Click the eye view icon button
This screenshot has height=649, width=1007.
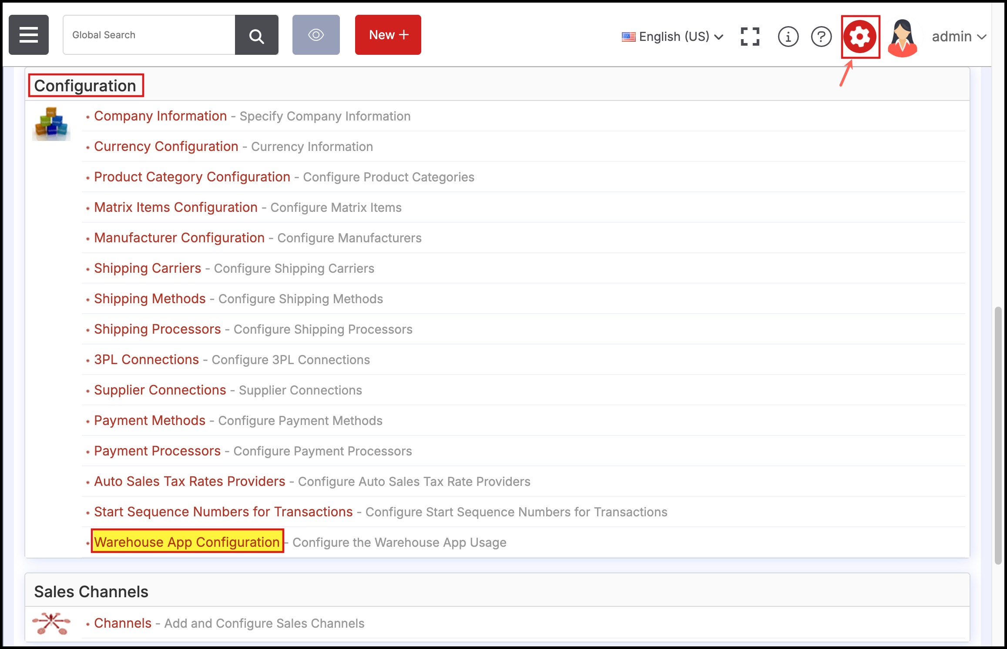click(316, 35)
